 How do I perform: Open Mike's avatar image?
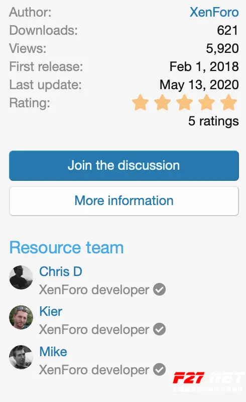click(x=21, y=357)
